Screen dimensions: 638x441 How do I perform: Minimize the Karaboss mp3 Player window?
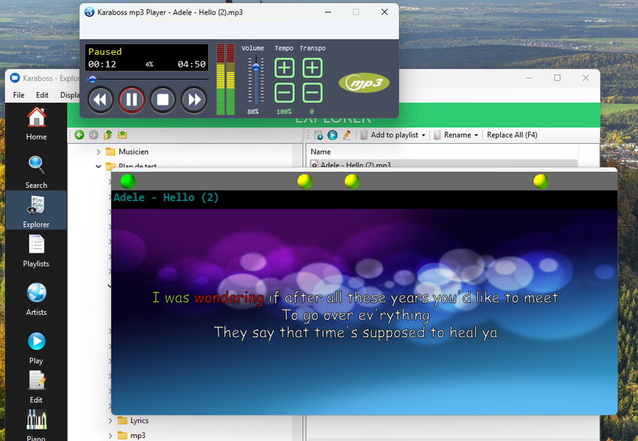click(x=328, y=12)
